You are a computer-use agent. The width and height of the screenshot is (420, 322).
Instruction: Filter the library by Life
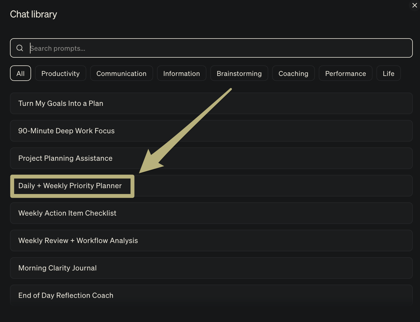pyautogui.click(x=388, y=73)
